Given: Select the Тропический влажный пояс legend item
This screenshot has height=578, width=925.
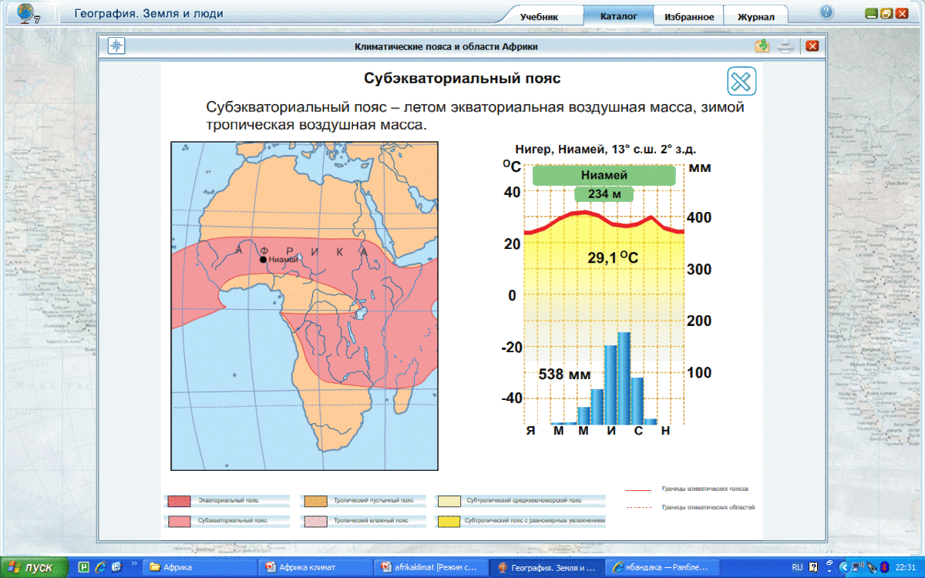Looking at the screenshot, I should point(362,521).
